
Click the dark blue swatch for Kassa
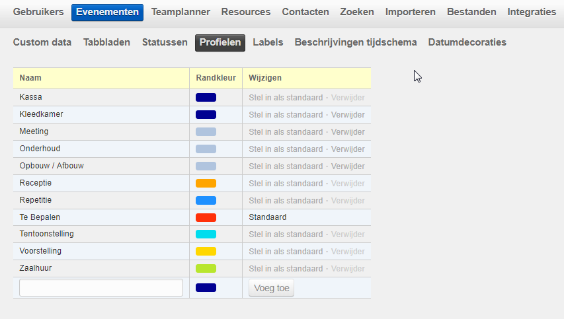pos(206,98)
